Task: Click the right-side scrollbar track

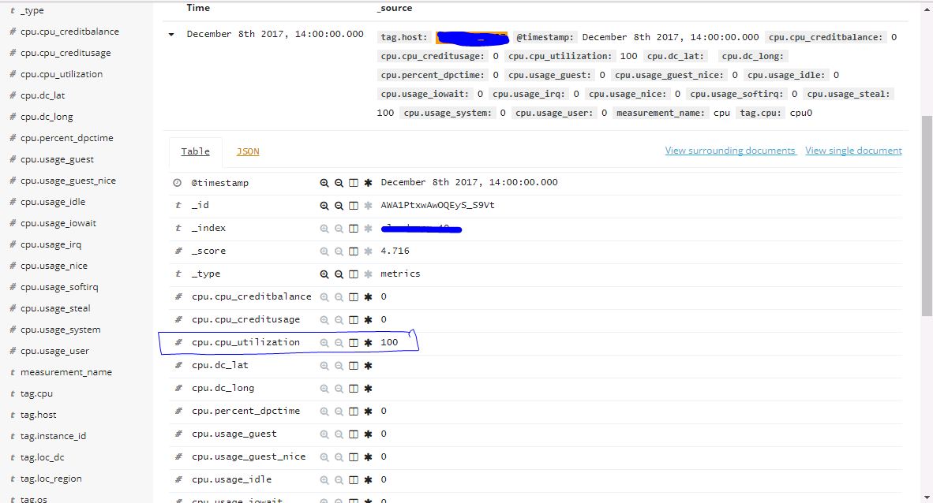Action: 926,315
